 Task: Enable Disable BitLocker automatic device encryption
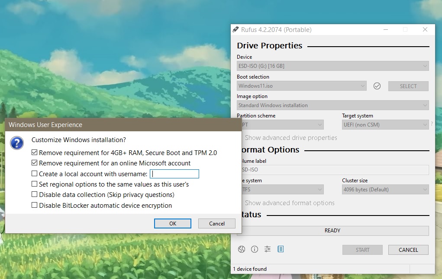pos(34,205)
